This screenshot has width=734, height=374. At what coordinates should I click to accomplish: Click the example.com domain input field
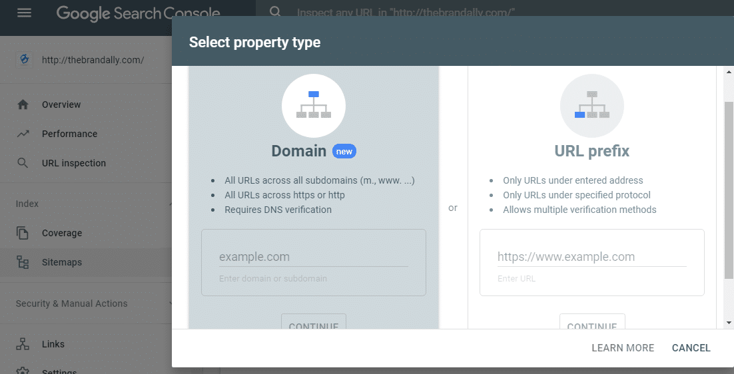(314, 257)
